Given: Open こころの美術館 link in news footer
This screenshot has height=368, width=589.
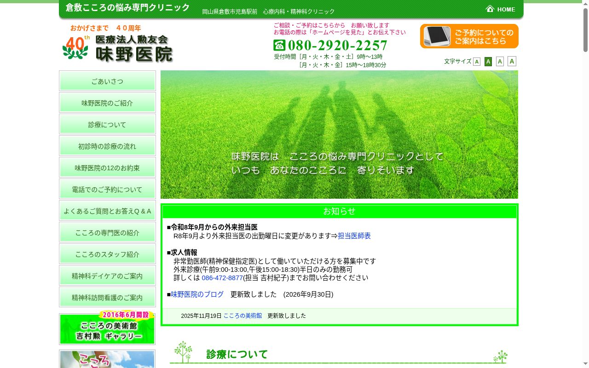Looking at the screenshot, I should point(243,316).
